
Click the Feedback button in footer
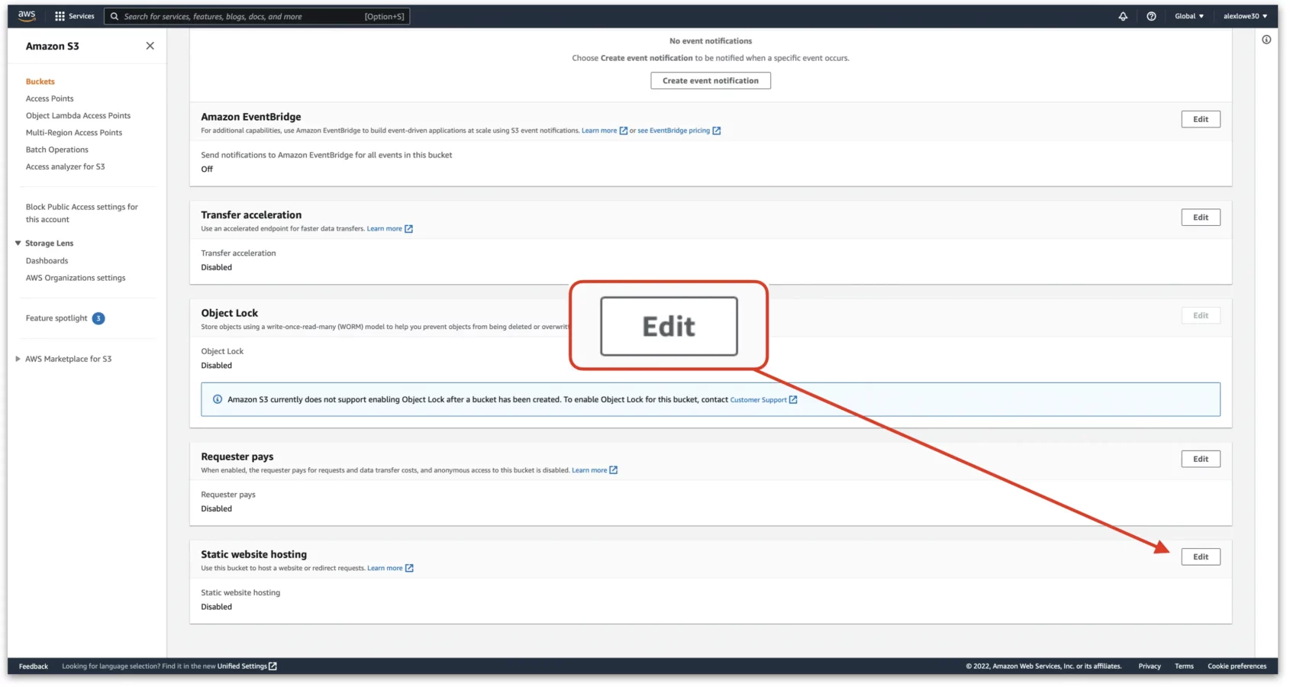(x=34, y=666)
